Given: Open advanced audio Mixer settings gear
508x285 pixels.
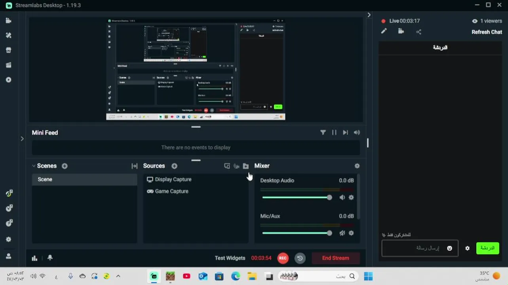Looking at the screenshot, I should click(357, 166).
